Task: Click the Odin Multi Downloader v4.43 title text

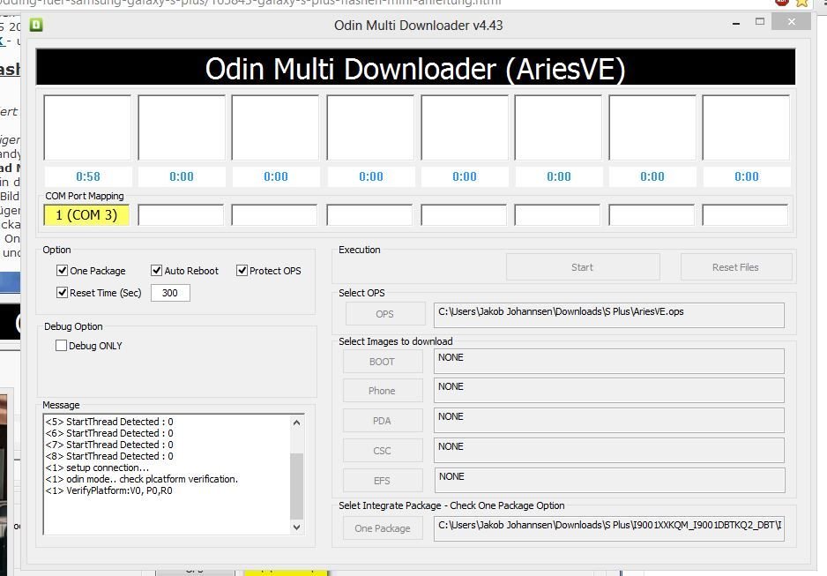Action: [418, 26]
